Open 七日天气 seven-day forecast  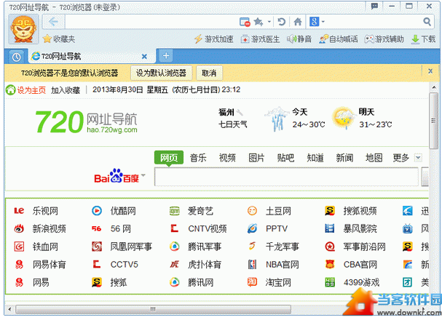tap(232, 124)
